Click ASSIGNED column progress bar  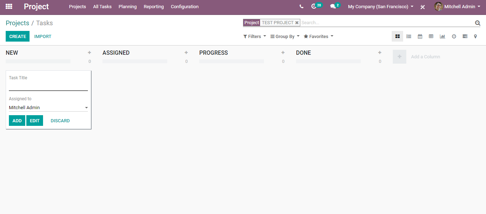[135, 61]
